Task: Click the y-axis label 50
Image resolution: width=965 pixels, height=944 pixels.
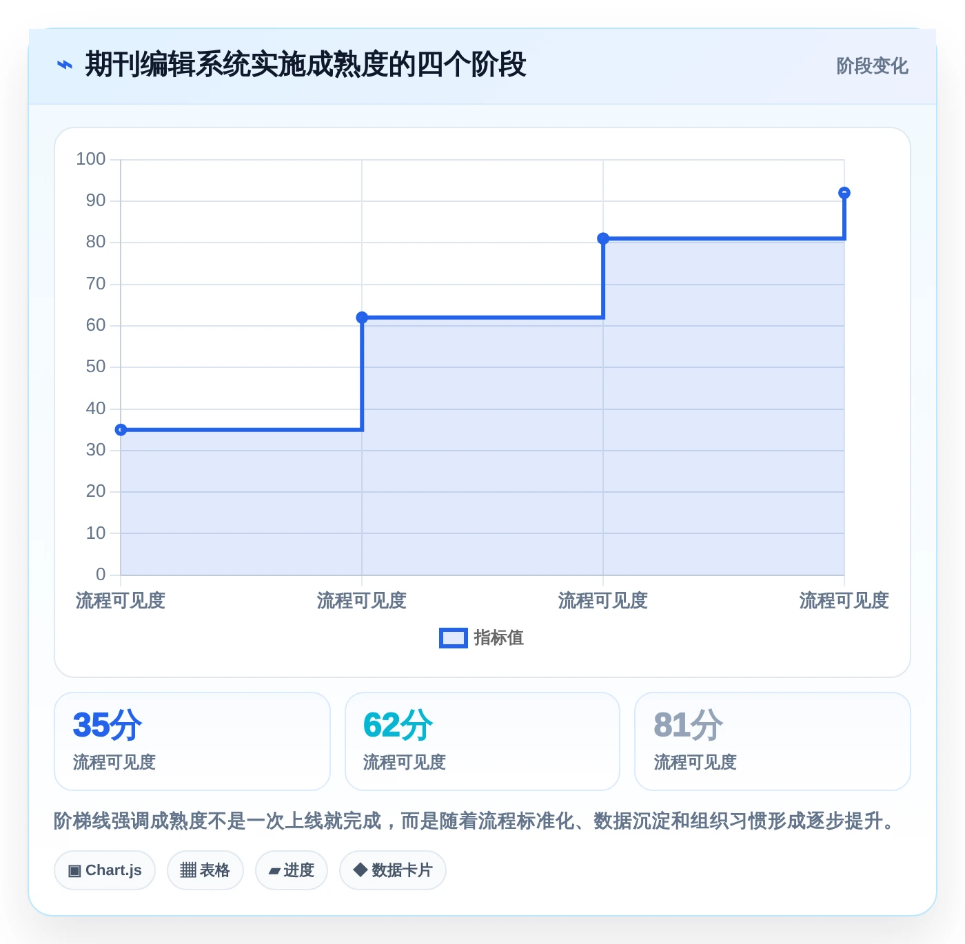Action: tap(96, 367)
